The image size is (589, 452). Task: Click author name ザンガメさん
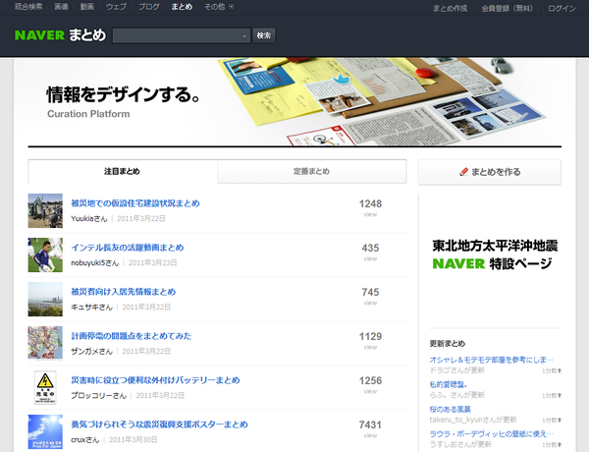pyautogui.click(x=91, y=351)
